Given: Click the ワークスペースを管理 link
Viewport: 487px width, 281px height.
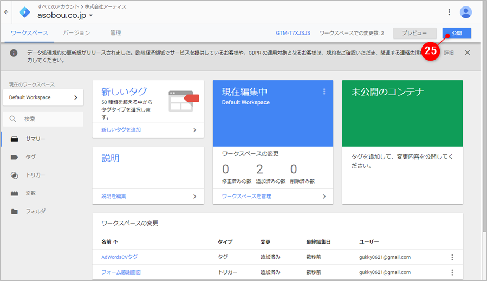Looking at the screenshot, I should click(x=246, y=196).
